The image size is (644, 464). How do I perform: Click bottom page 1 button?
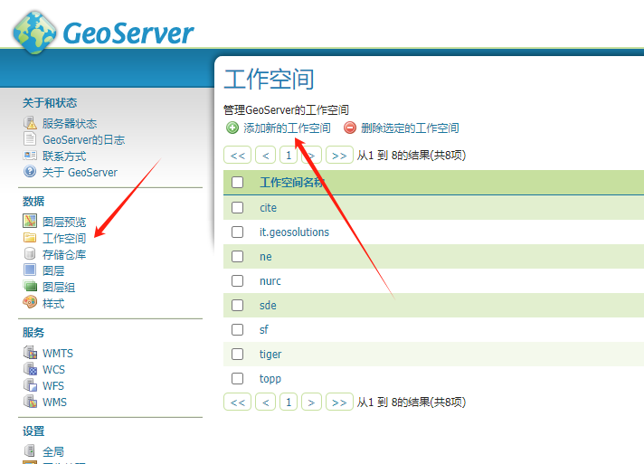click(x=289, y=402)
